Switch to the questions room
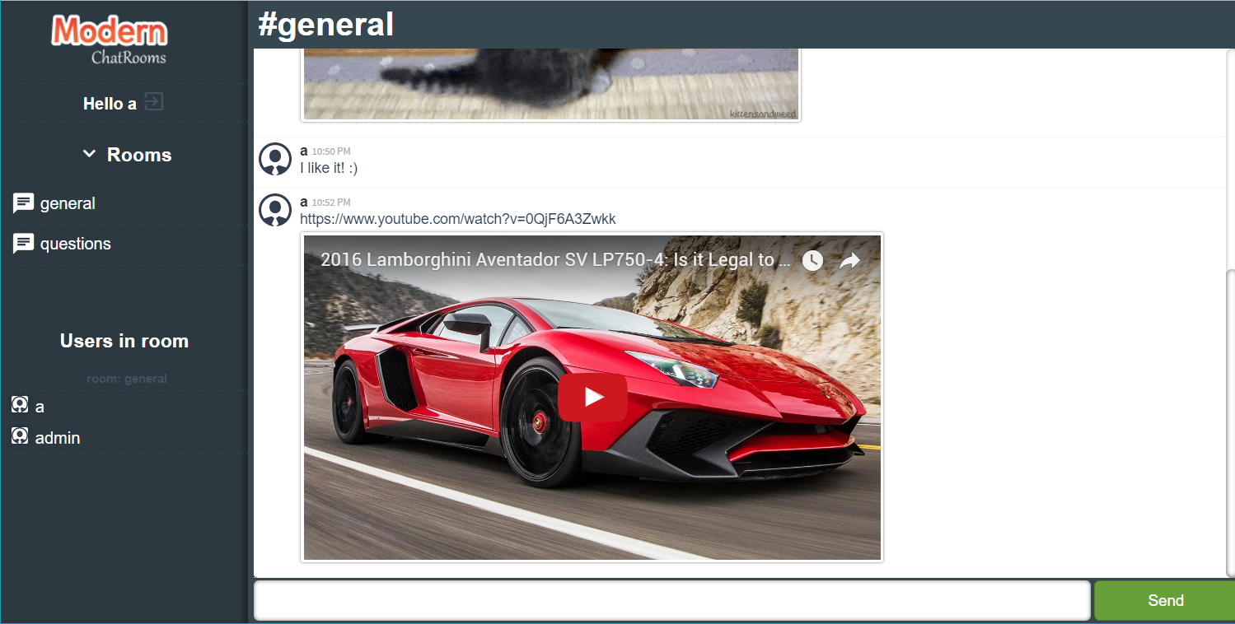This screenshot has height=624, width=1235. click(76, 244)
